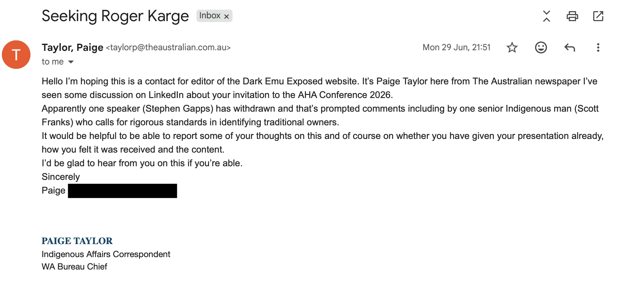Star the message from Paige Taylor
Screen dimensions: 620x281
[x=512, y=47]
